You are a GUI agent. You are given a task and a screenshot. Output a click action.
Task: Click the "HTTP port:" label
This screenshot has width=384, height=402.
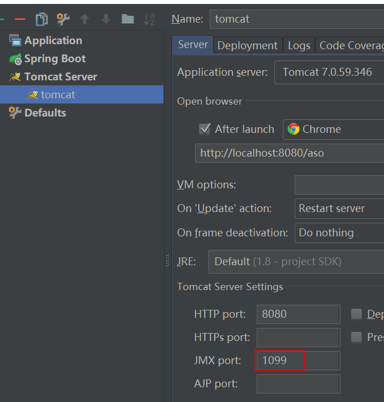219,314
